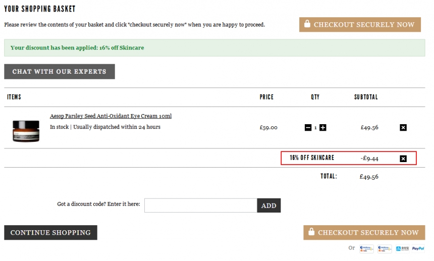Select the WebMoney icon next to Alipay
This screenshot has width=434, height=261.
[x=384, y=248]
